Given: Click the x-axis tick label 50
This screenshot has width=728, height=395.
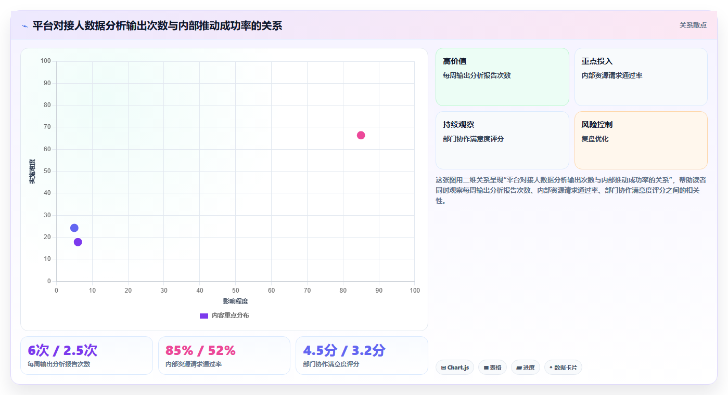Looking at the screenshot, I should click(x=236, y=290).
